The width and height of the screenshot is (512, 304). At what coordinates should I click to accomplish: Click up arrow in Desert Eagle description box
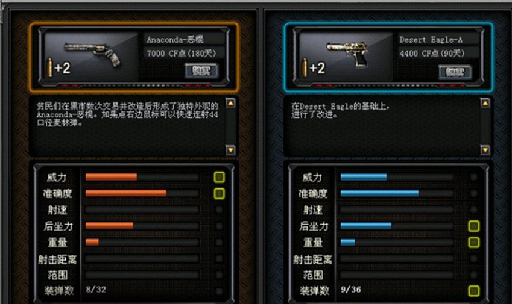pyautogui.click(x=485, y=104)
